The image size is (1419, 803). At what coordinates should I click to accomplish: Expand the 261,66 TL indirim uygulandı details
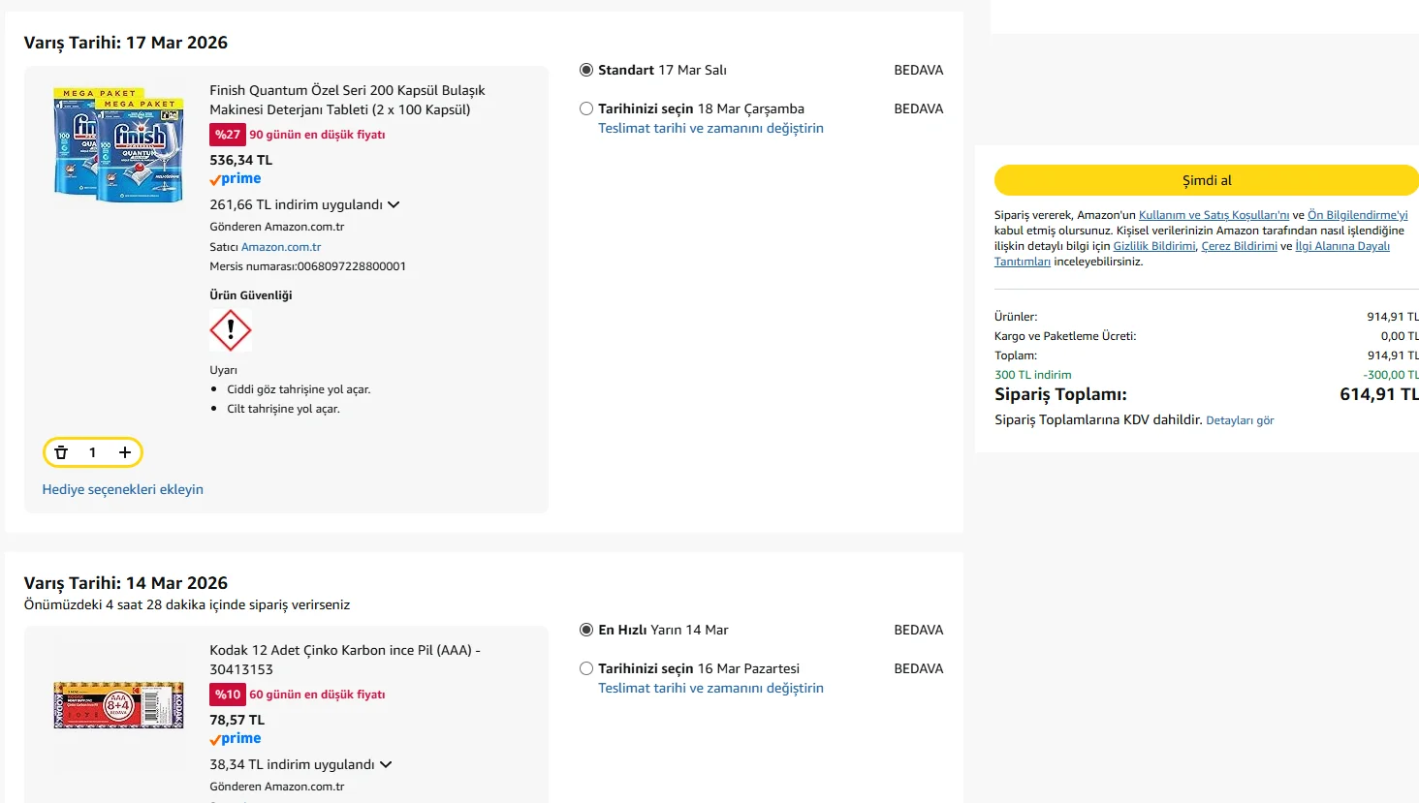coord(394,205)
